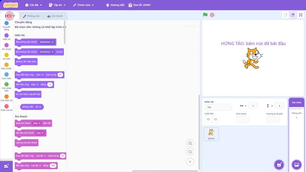306x172 pixels.
Task: Open the màu dropdown in thay đổi hiệu ứng block
Action: [x=40, y=75]
